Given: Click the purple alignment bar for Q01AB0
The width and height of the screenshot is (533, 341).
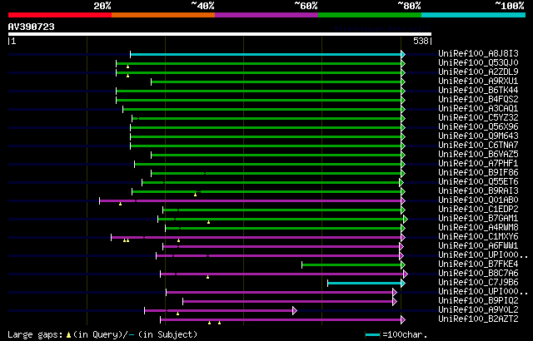Looking at the screenshot, I should coord(250,201).
